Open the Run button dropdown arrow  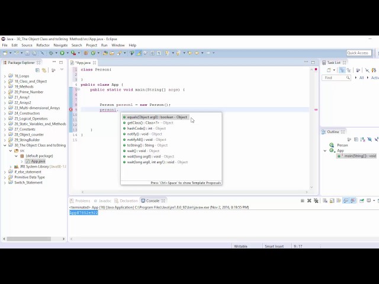pos(68,53)
